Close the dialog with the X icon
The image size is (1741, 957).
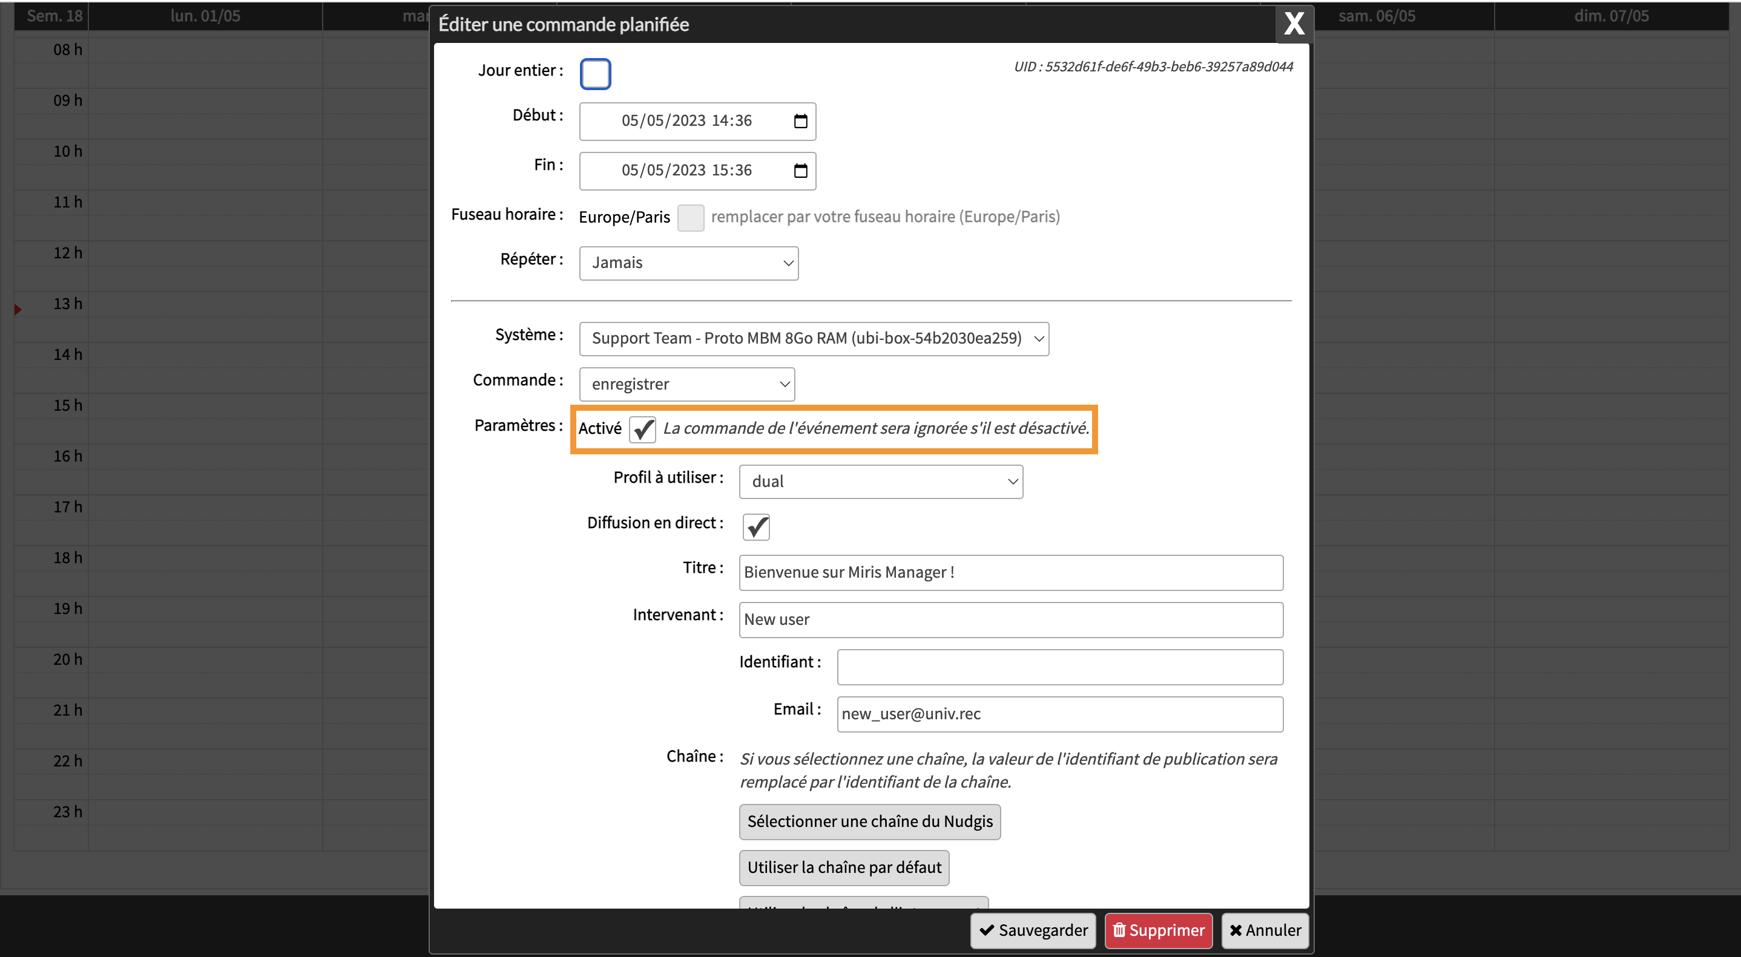tap(1294, 24)
